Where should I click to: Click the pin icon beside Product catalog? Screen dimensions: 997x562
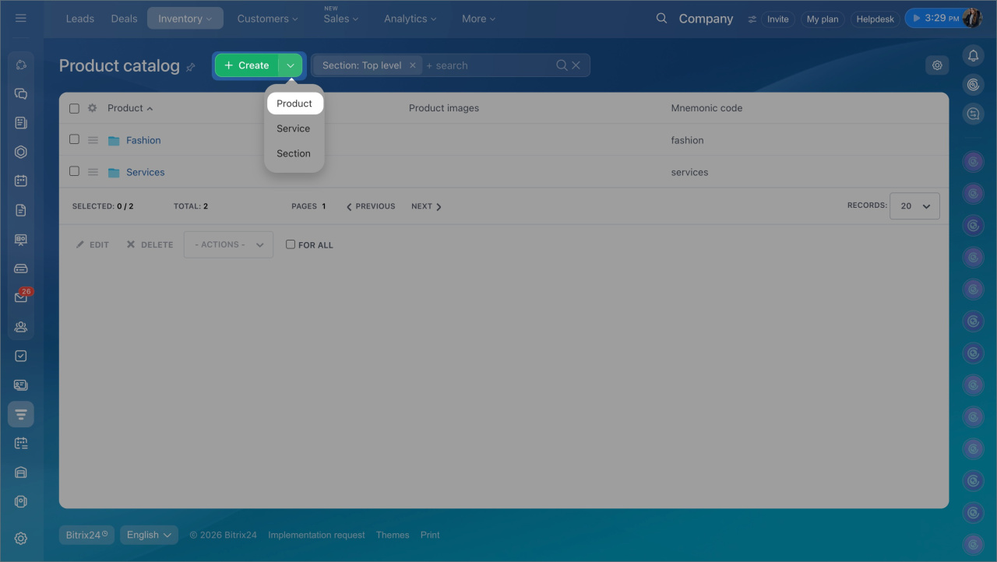190,68
